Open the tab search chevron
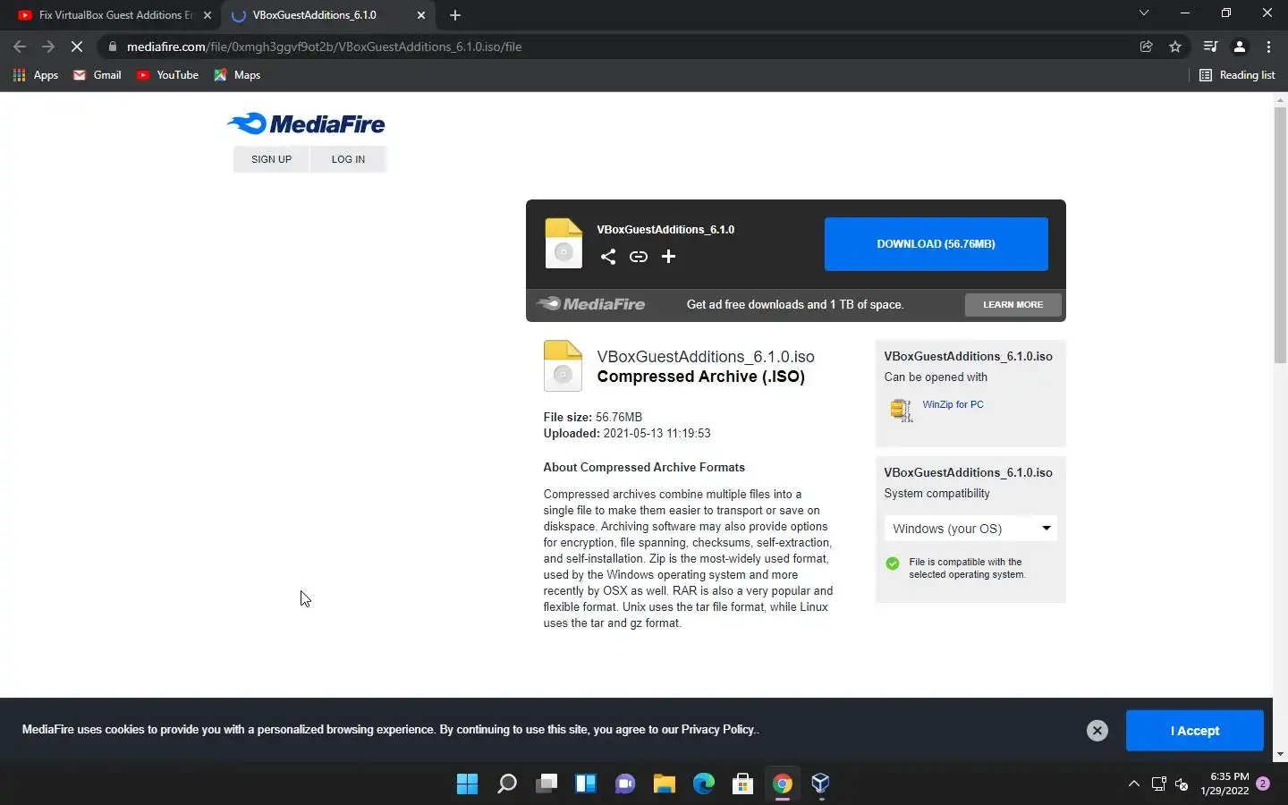The image size is (1288, 805). (x=1143, y=13)
